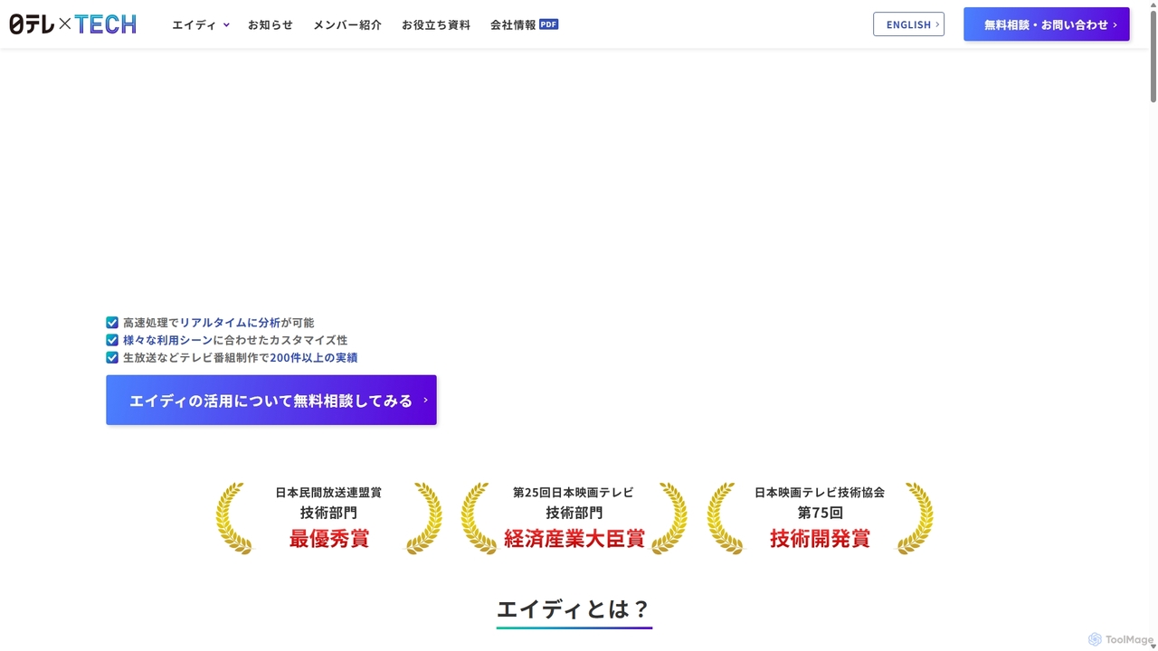Open the お知らせ menu item
This screenshot has height=651, width=1158.
(x=271, y=24)
